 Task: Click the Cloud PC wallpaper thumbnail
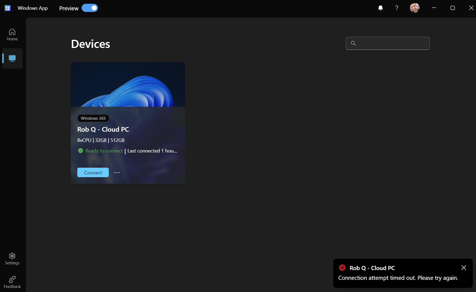128,84
